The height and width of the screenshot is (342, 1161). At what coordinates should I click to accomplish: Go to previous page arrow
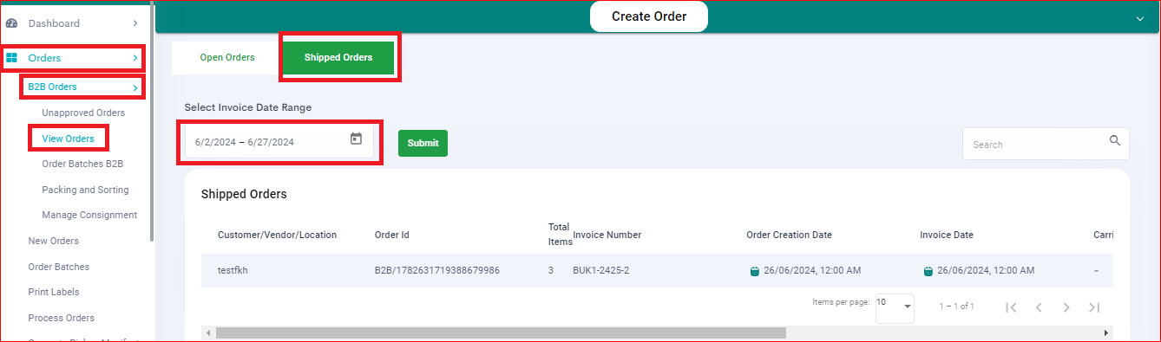tap(1039, 307)
